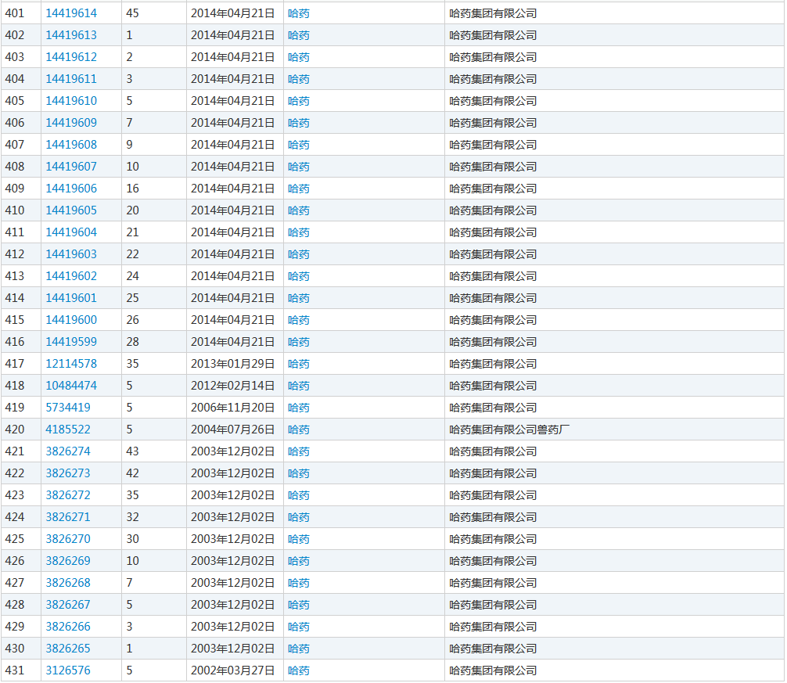
Task: Select class 28 in row 416
Action: click(x=132, y=342)
